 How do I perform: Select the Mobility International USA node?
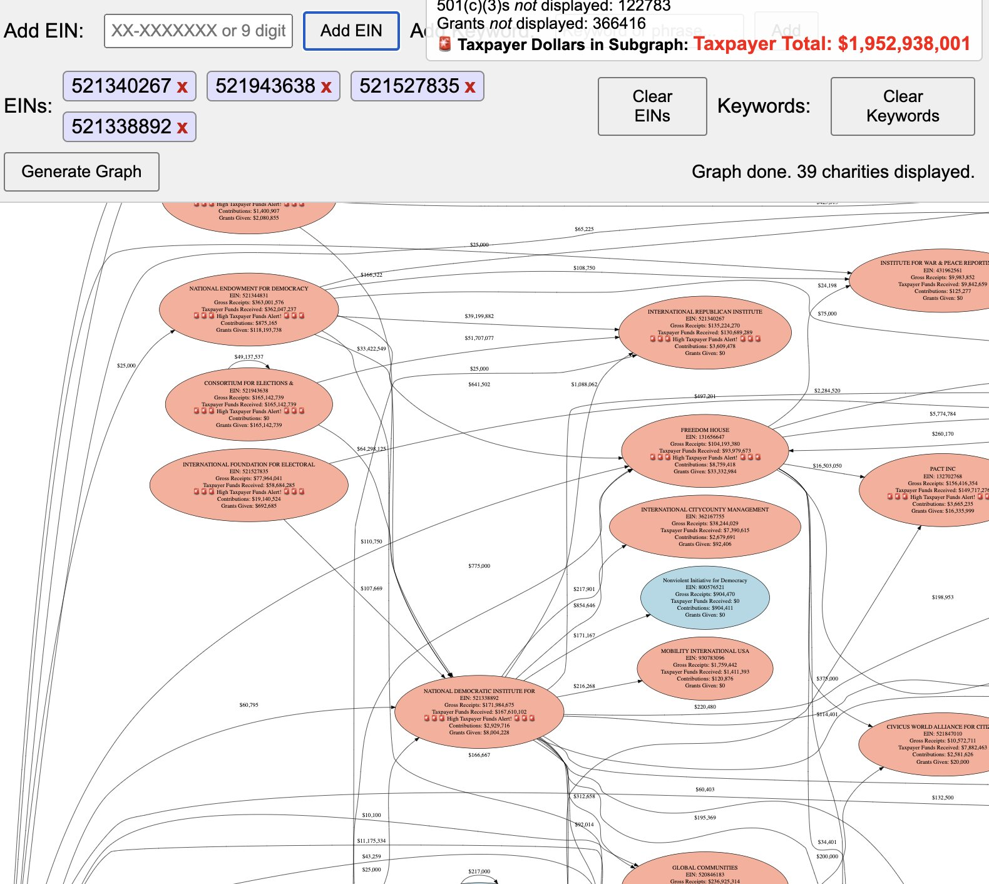(x=705, y=668)
